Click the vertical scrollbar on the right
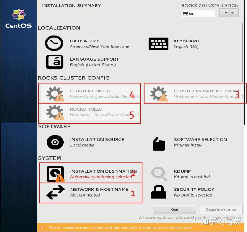Image resolution: width=247 pixels, height=232 pixels. pyautogui.click(x=243, y=52)
